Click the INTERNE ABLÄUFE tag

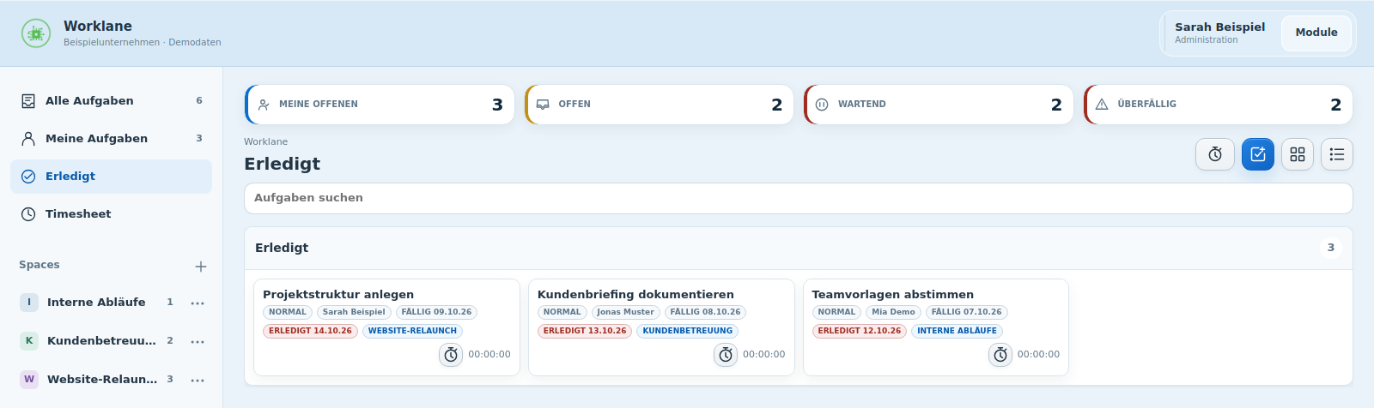coord(957,331)
